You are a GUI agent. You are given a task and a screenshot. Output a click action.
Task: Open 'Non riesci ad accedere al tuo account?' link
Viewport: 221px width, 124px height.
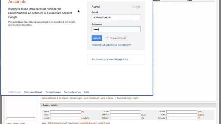click(x=111, y=45)
